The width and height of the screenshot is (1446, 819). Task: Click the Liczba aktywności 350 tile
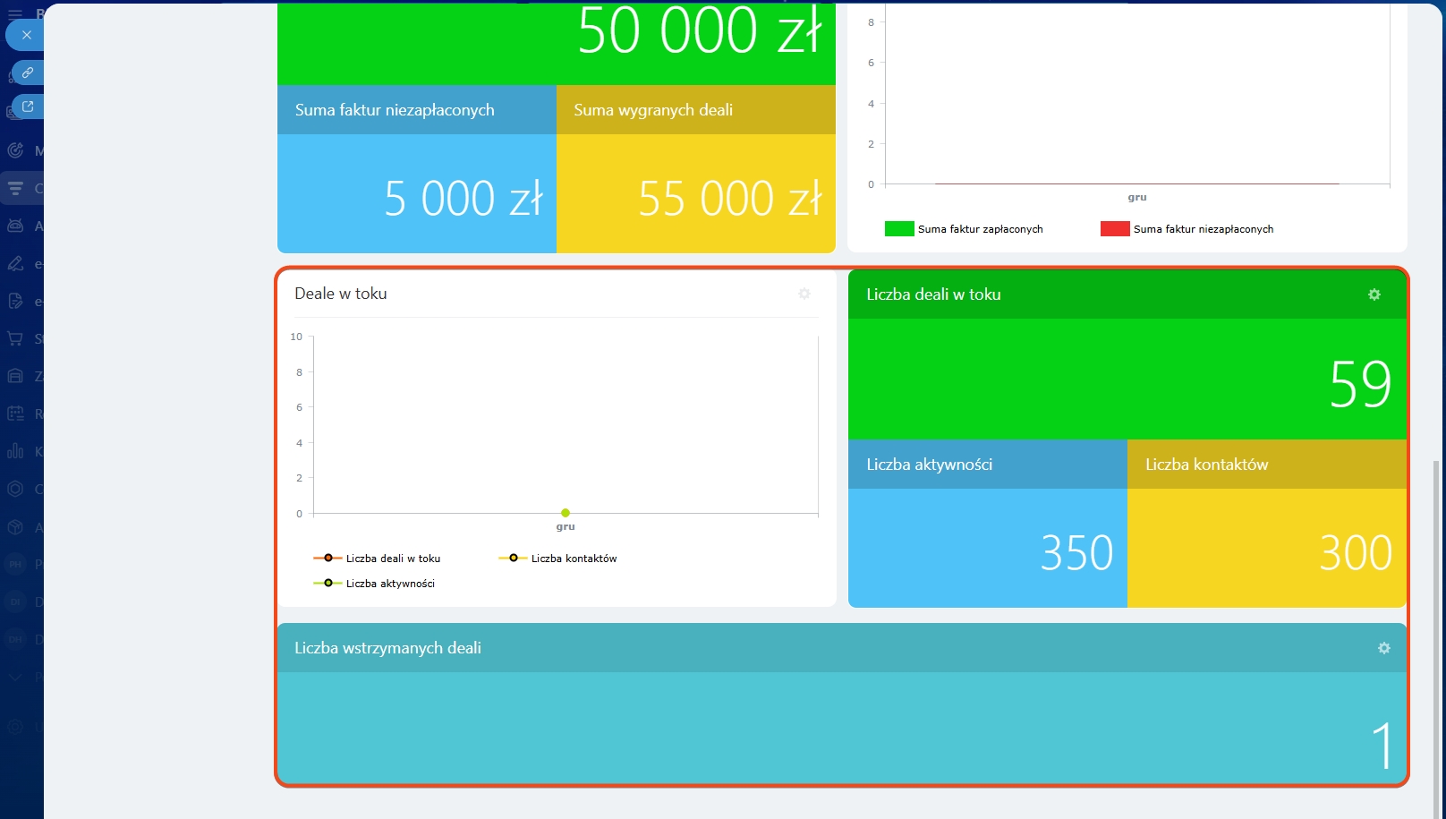(987, 547)
